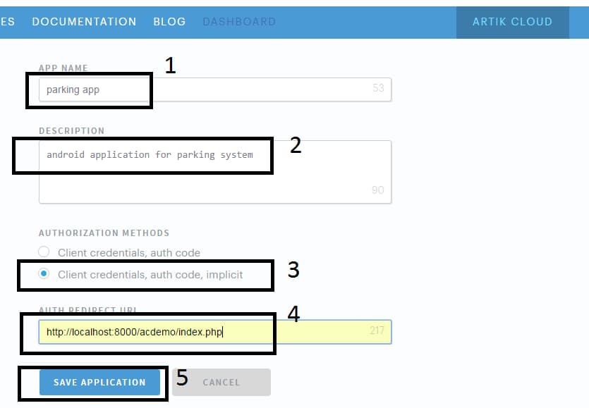This screenshot has width=589, height=408.
Task: Click the redirect URL character counter 217
Action: [x=377, y=330]
